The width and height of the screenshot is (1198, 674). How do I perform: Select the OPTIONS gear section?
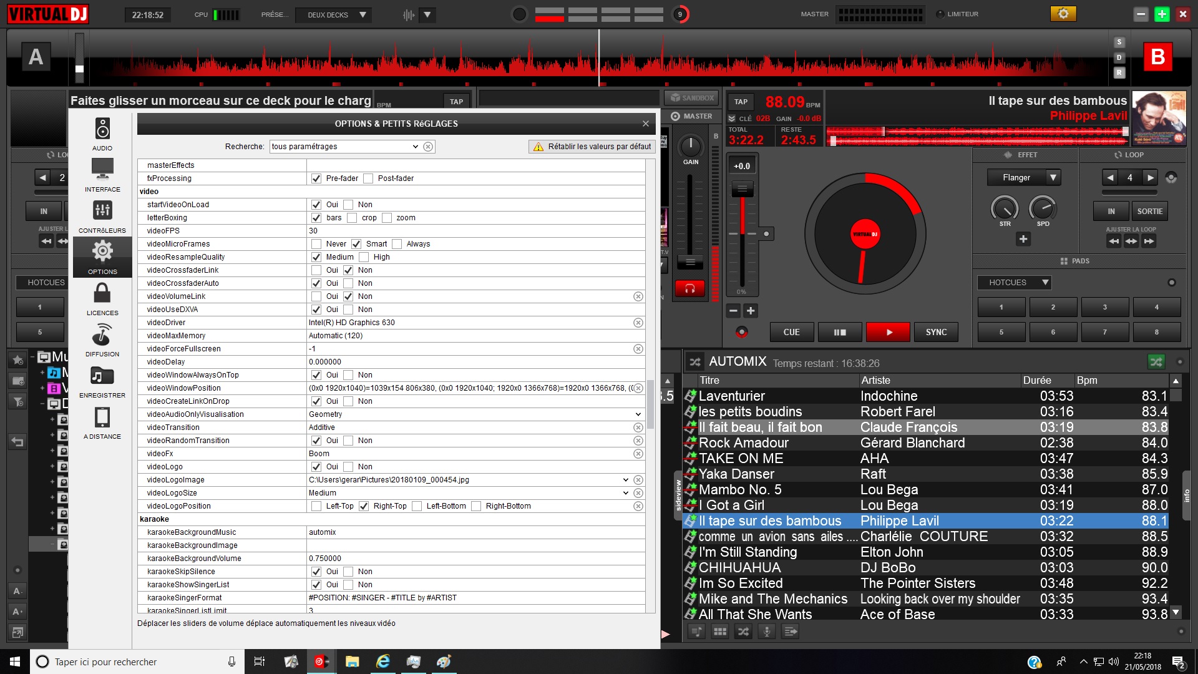click(102, 257)
